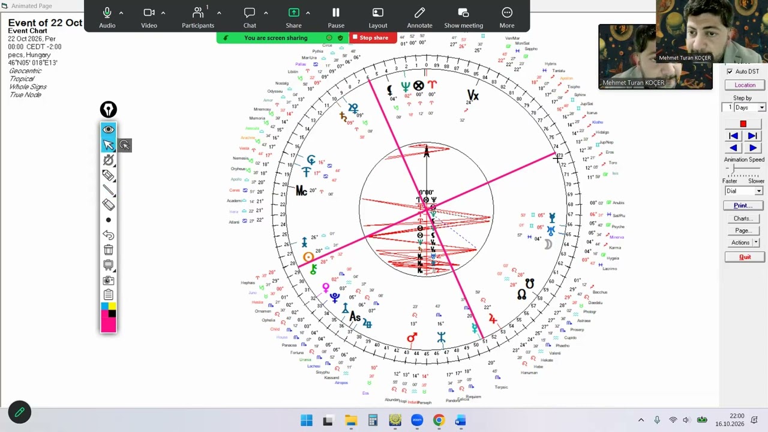Open the clipboard icon in annotation toolbar
The image size is (768, 432).
pyautogui.click(x=109, y=295)
